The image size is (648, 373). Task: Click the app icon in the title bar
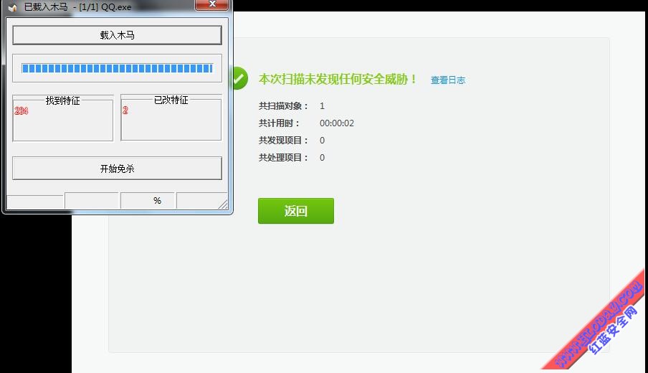[x=12, y=6]
